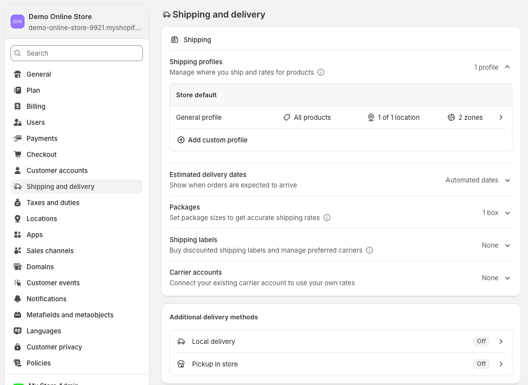Click the Billing receipt icon in sidebar

pyautogui.click(x=18, y=106)
